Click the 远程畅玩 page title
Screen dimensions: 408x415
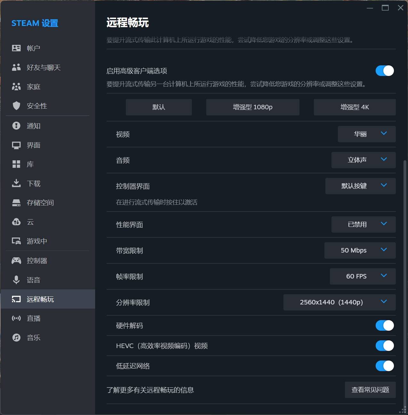[127, 23]
